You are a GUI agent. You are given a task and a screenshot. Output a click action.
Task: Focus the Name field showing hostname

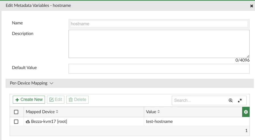(x=159, y=24)
